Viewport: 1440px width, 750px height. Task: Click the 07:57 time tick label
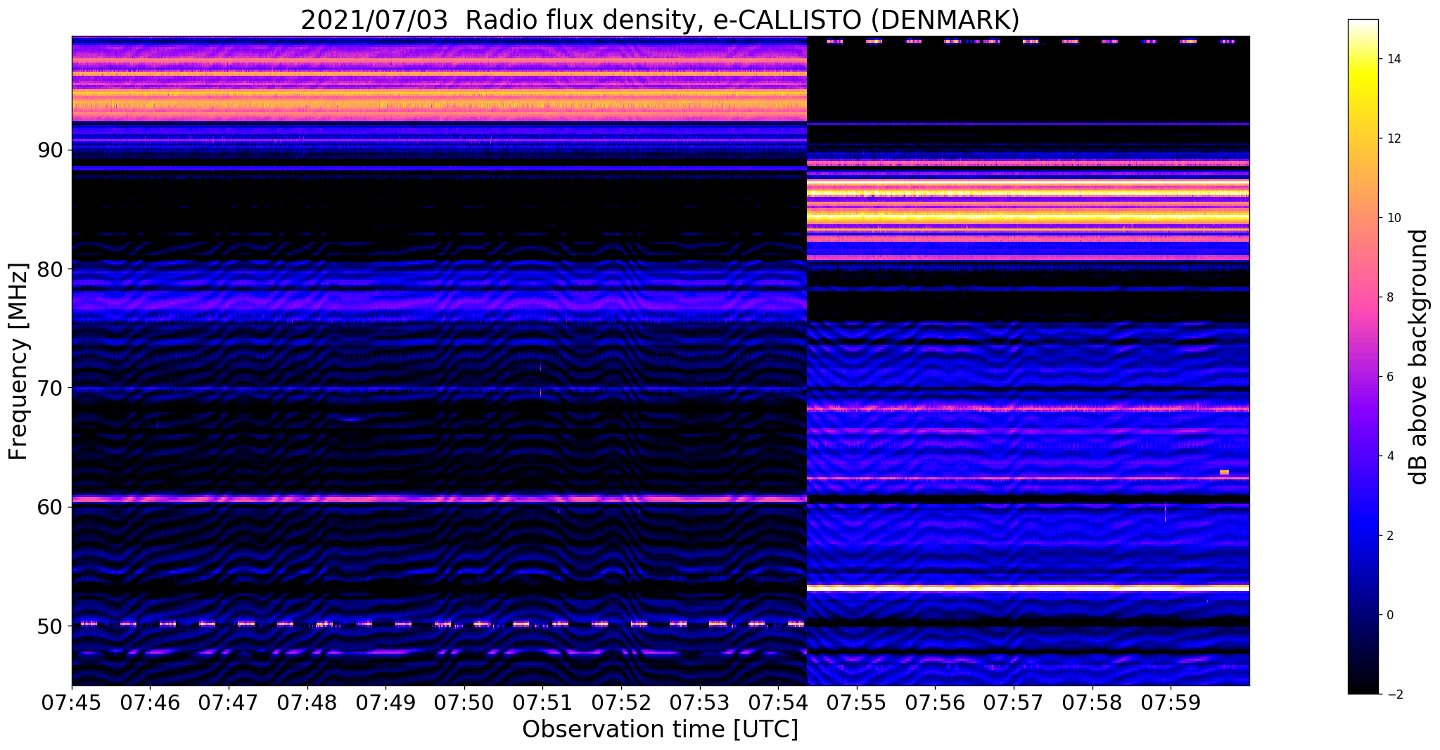(x=1013, y=702)
